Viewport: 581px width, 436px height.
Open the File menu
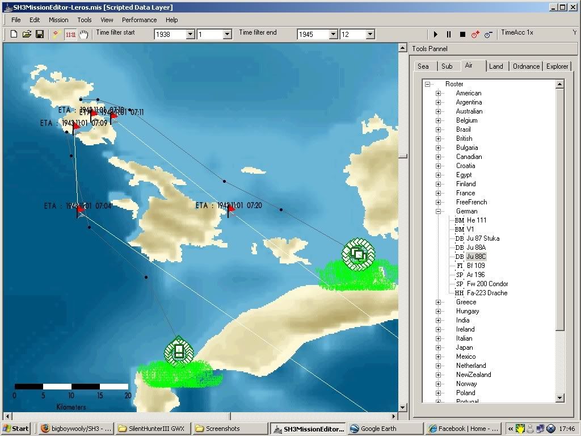(16, 20)
